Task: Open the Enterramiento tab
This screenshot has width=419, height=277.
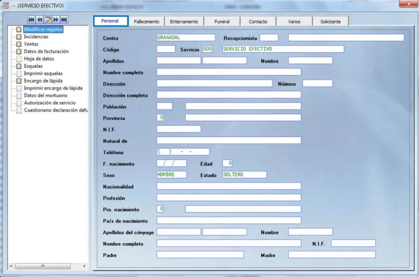Action: point(184,21)
